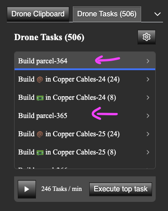
Task: Click circuit board icon in Copper Cables-24 task
Action: (40, 98)
